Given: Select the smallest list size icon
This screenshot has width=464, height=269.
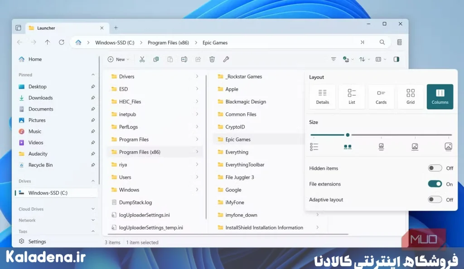Looking at the screenshot, I should click(314, 147).
